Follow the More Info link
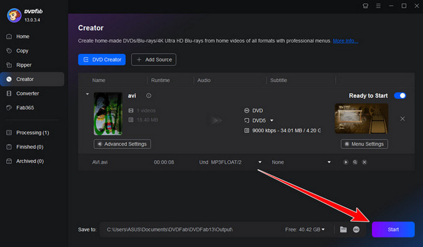The image size is (423, 247). pyautogui.click(x=345, y=41)
